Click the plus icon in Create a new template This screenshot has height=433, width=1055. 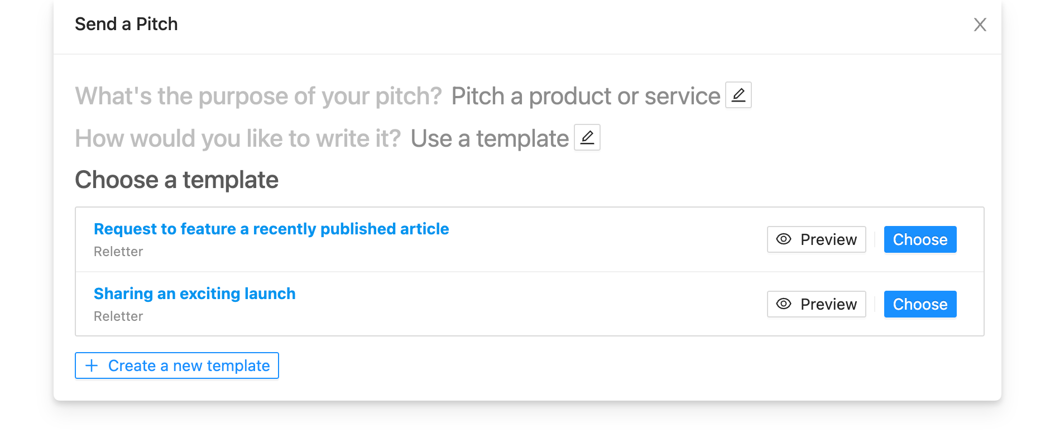(x=91, y=365)
